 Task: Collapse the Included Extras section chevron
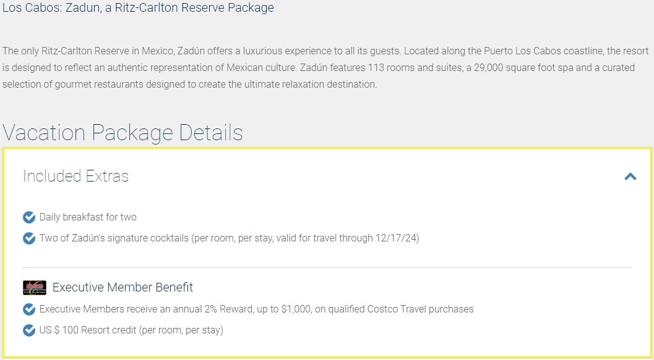click(630, 177)
